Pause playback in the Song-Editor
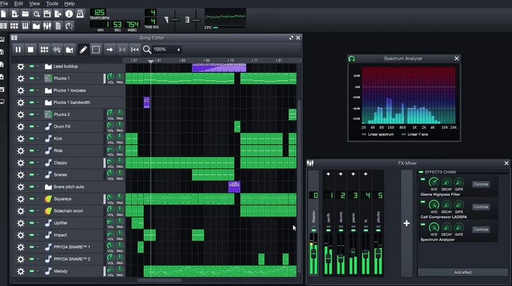Viewport: 512px width, 286px height. [18, 49]
